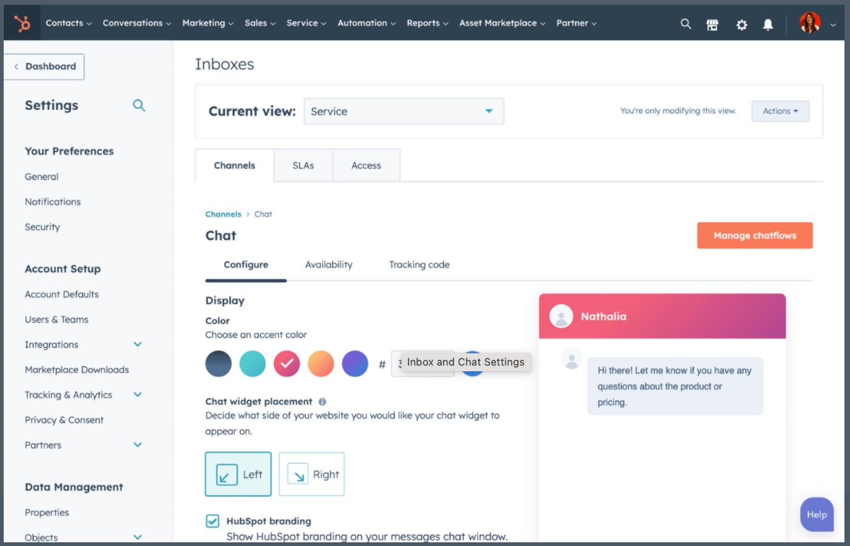This screenshot has width=850, height=546.
Task: Open Security preferences
Action: [x=42, y=227]
